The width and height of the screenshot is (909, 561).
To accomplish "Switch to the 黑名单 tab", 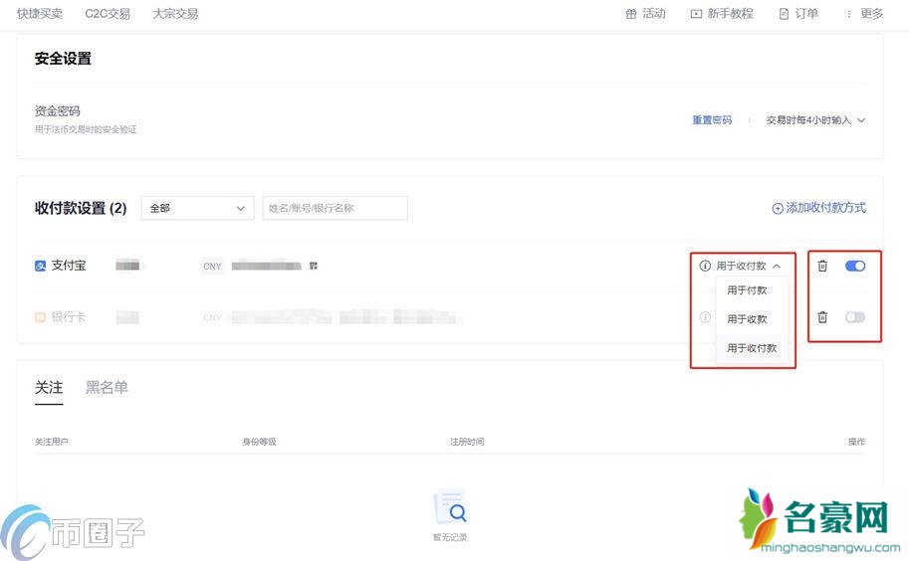I will coord(107,387).
